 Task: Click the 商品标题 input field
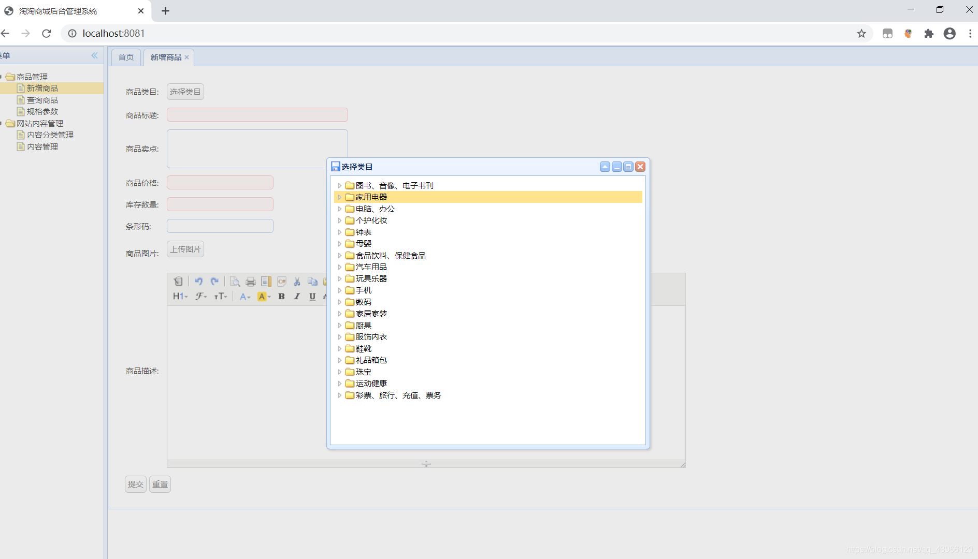[x=257, y=115]
